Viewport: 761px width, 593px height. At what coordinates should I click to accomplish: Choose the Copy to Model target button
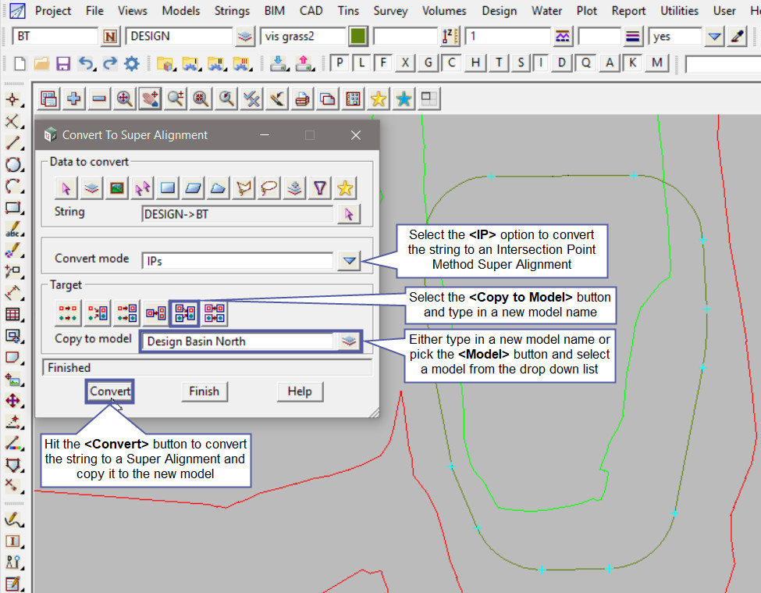(185, 313)
